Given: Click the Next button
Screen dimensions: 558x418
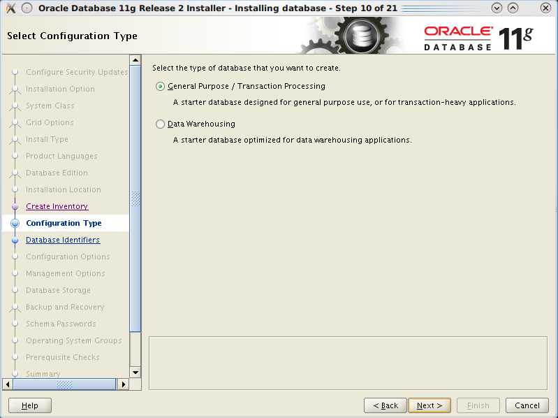Looking at the screenshot, I should tap(429, 405).
